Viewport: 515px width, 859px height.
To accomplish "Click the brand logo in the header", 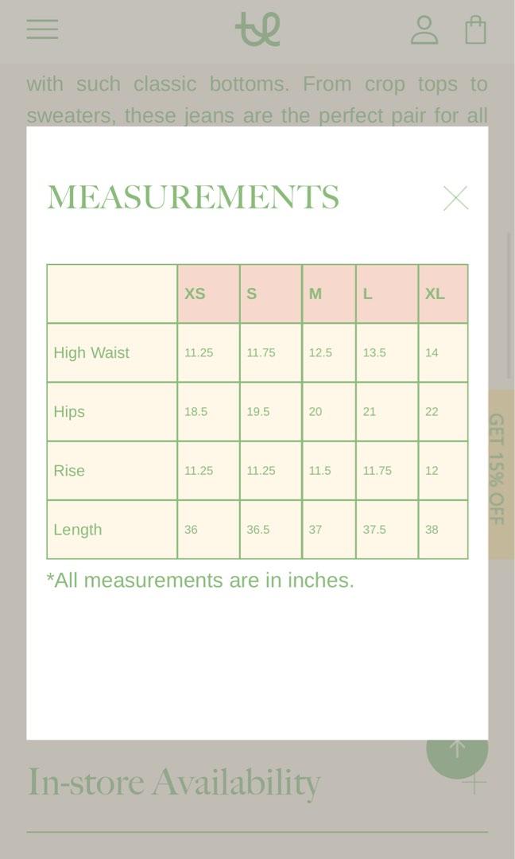I will click(x=257, y=29).
